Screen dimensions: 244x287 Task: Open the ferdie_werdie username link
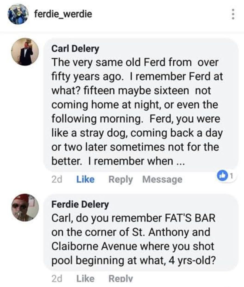pyautogui.click(x=63, y=13)
